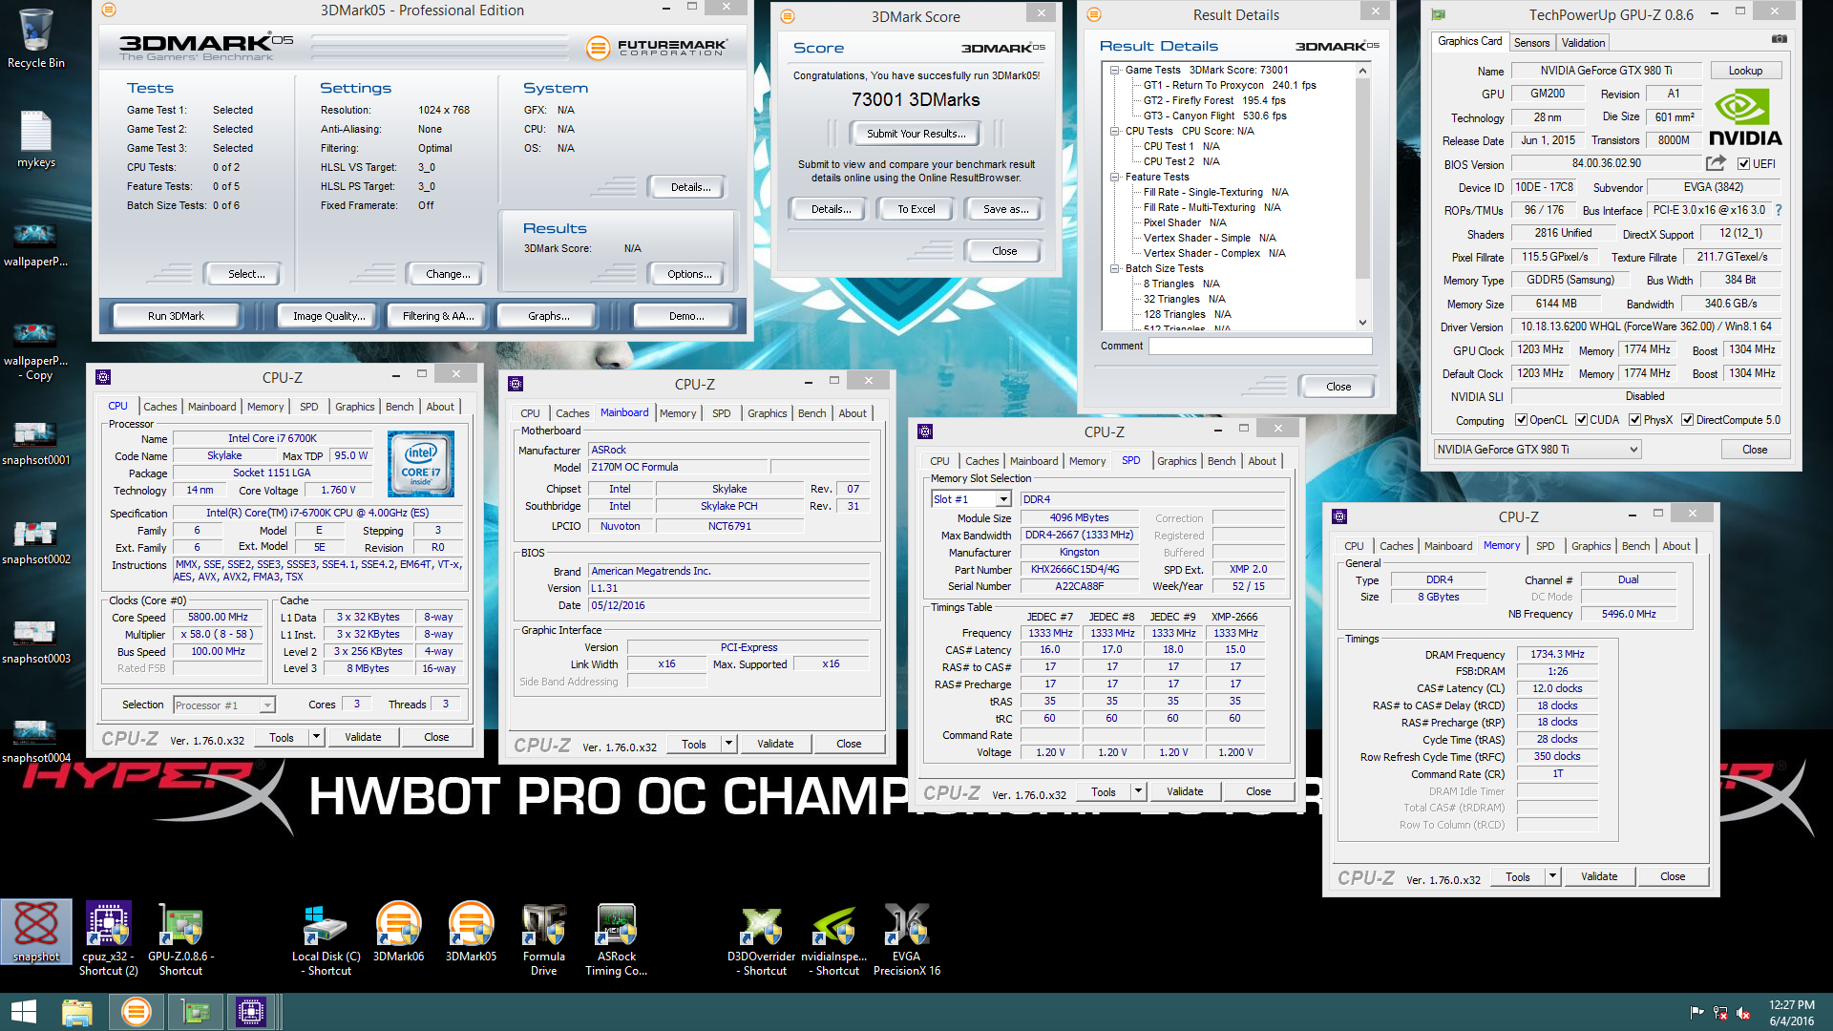Select GT2 - Firefly Forest result row
1833x1031 pixels.
1214,100
